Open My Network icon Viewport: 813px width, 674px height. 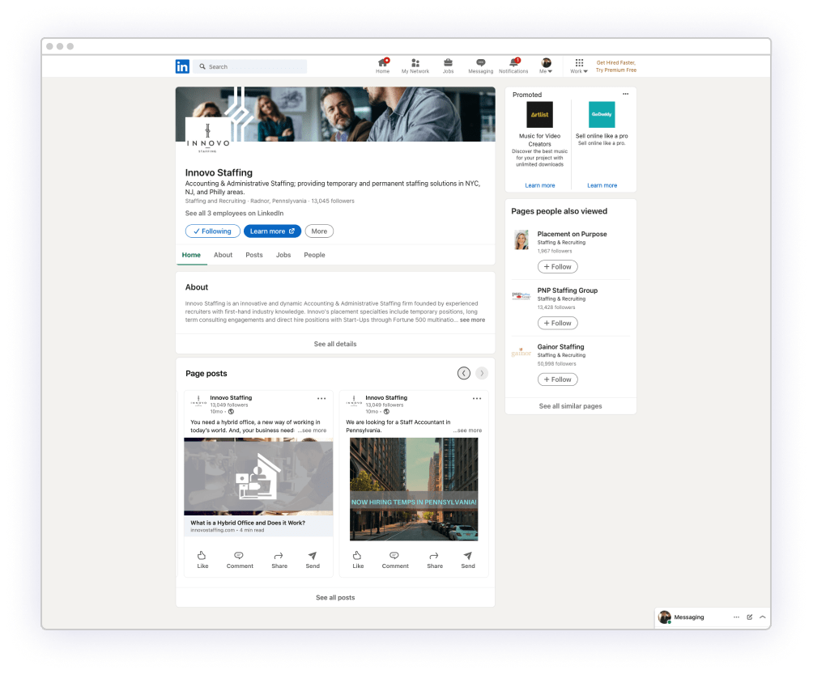415,66
